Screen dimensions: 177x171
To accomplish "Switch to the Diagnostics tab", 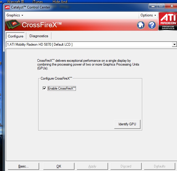I will [39, 36].
